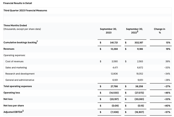Click the September 30, 2022 column header
174x117 pixels.
pyautogui.click(x=134, y=31)
